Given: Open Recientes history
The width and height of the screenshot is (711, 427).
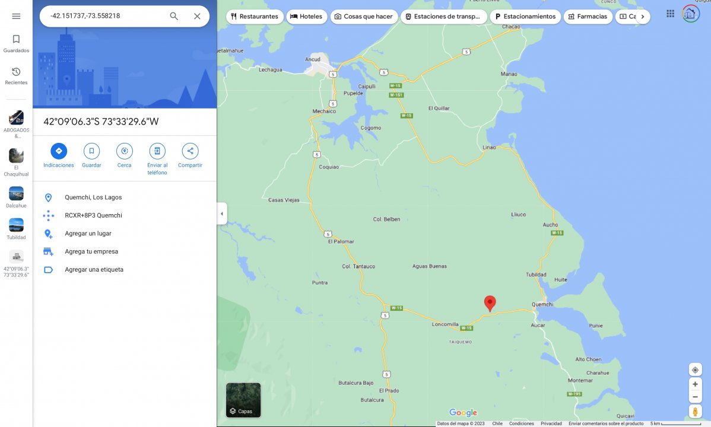Looking at the screenshot, I should tap(16, 76).
